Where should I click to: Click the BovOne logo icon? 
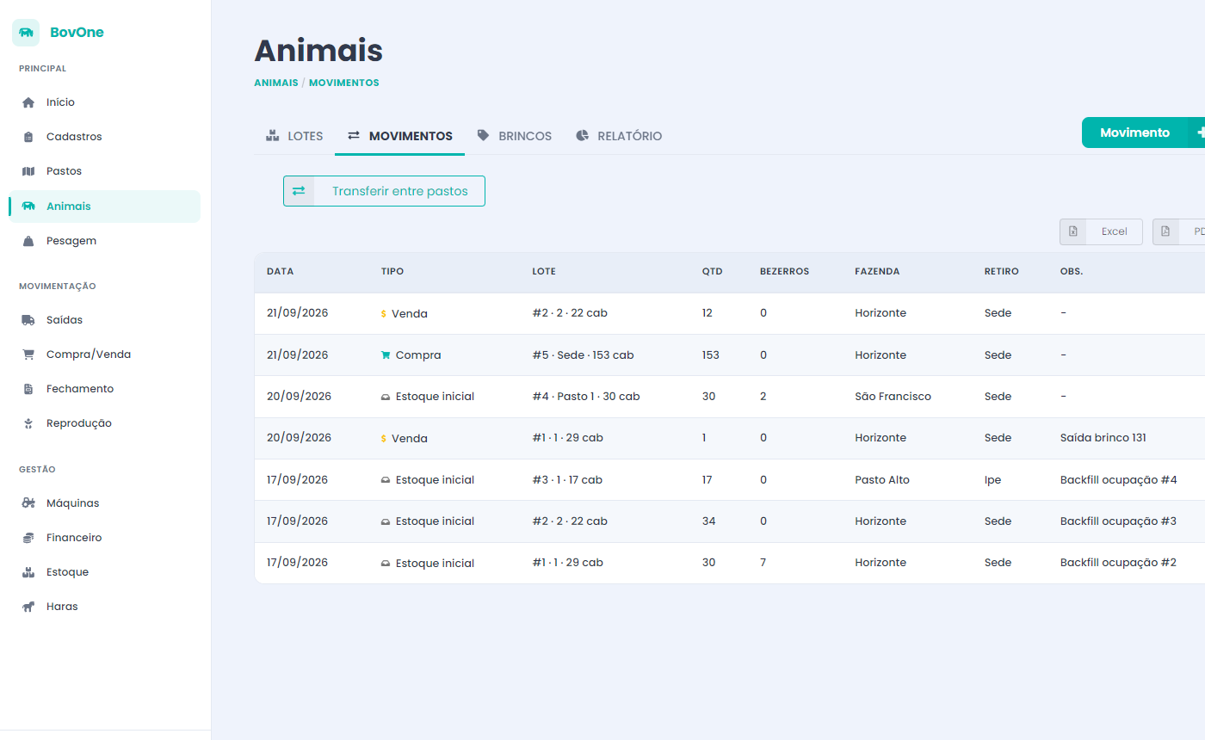[x=26, y=33]
